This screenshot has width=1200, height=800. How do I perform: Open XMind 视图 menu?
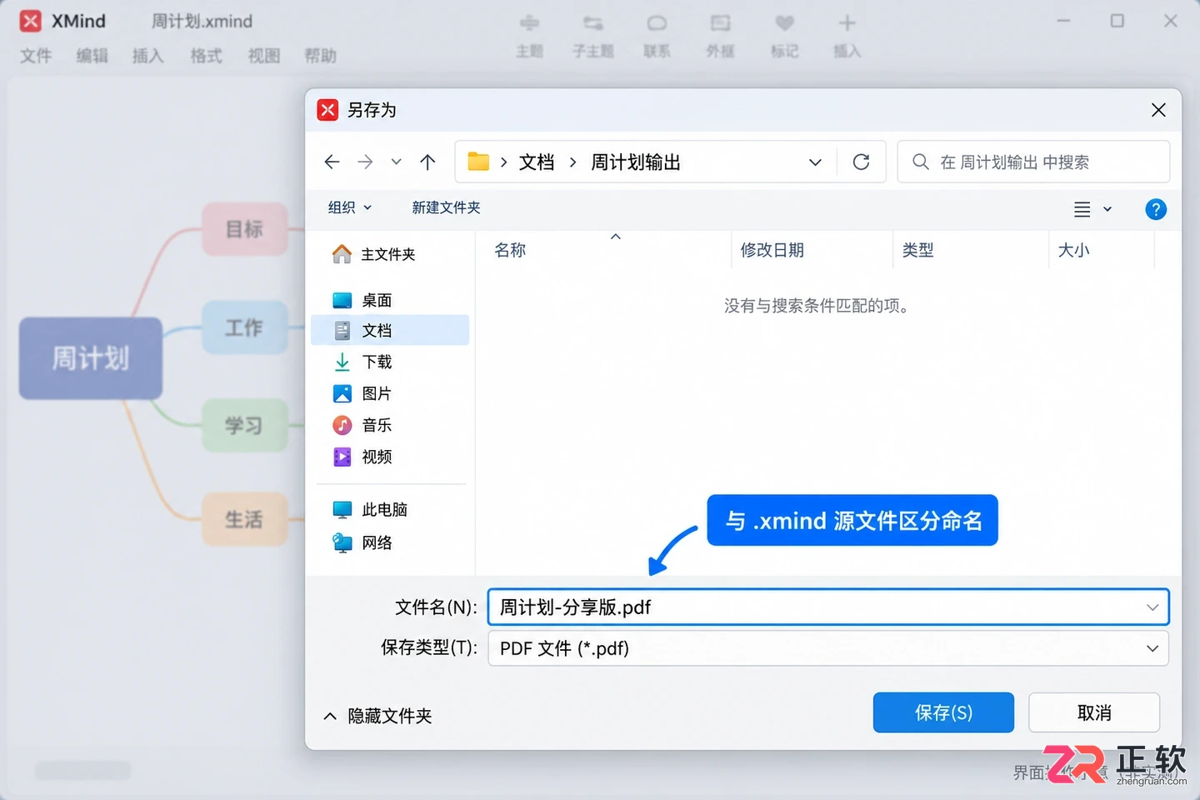coord(264,56)
